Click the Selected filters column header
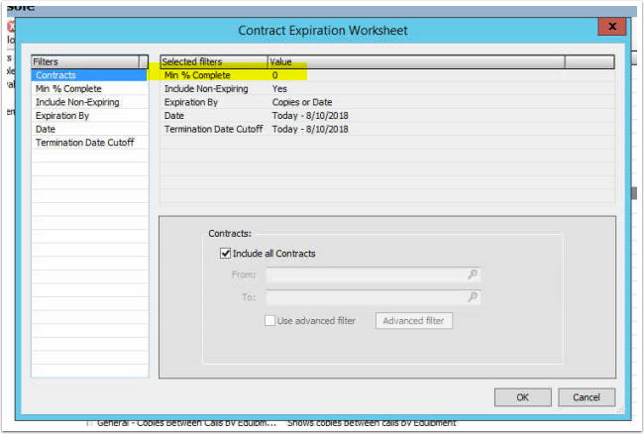644x434 pixels. point(214,61)
